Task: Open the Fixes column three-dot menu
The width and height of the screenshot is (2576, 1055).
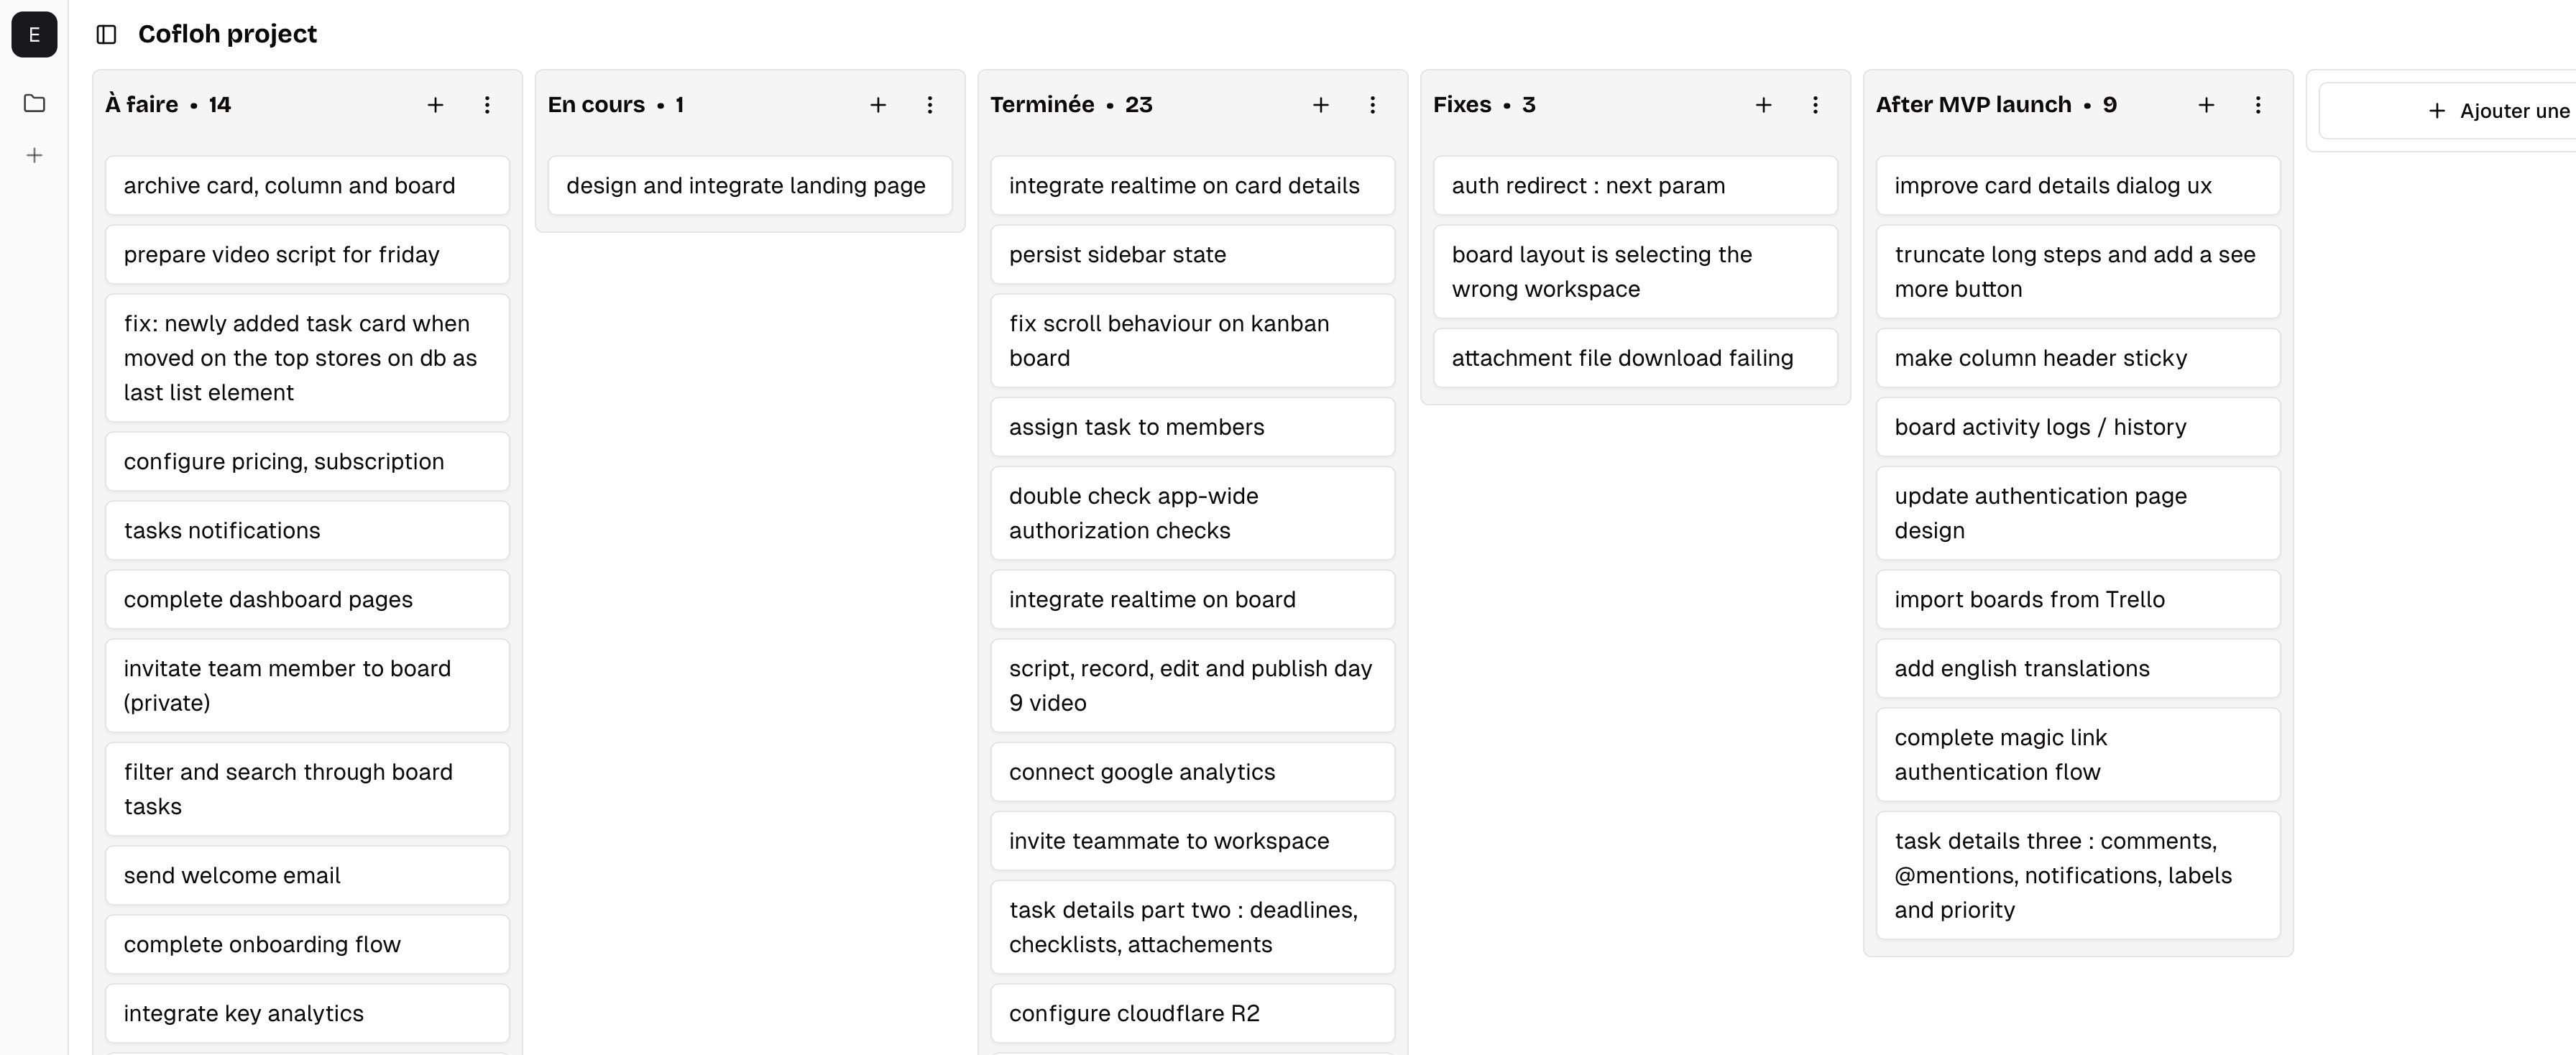Action: point(1816,105)
